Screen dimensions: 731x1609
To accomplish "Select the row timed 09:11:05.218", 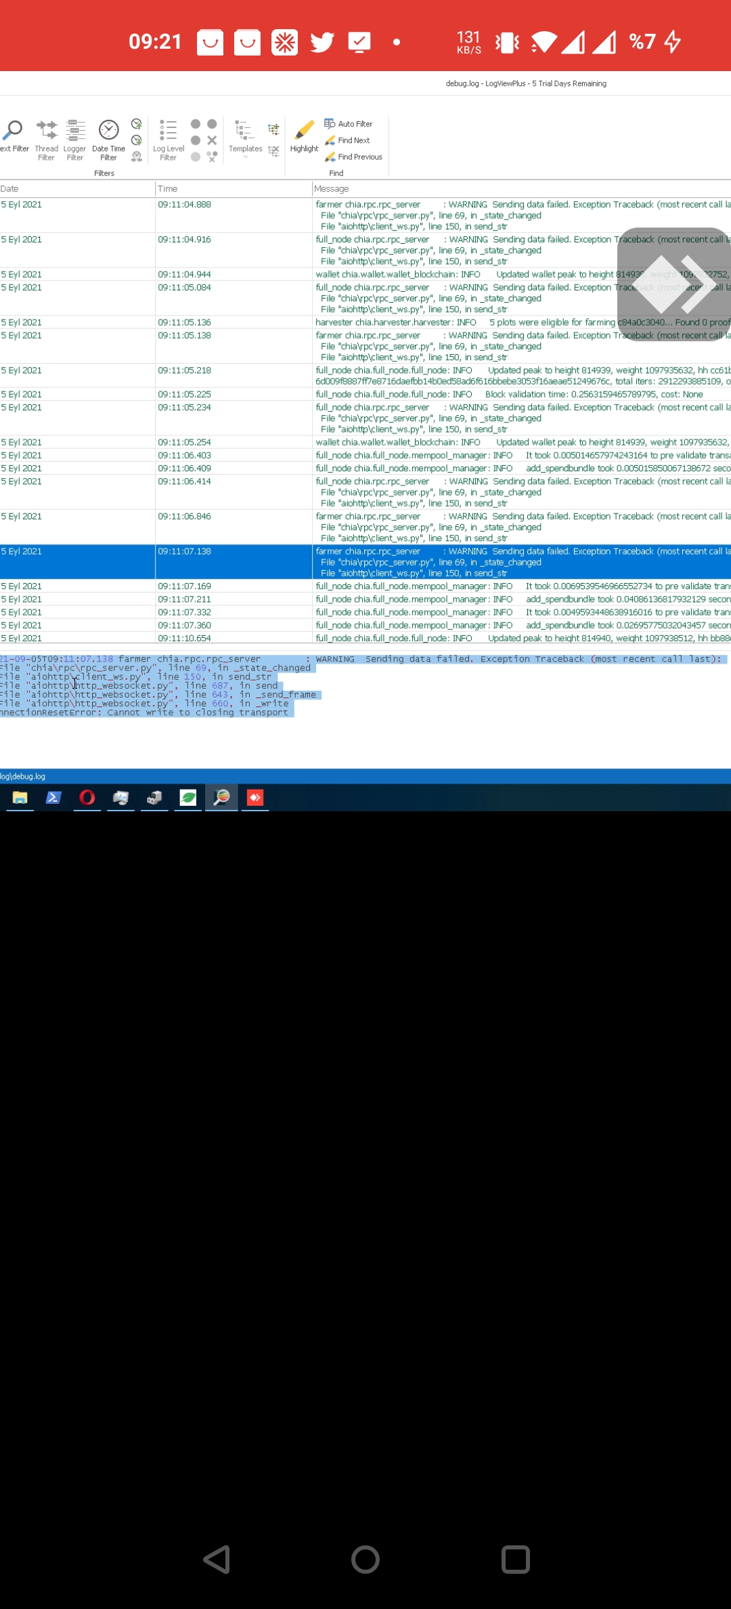I will (365, 376).
